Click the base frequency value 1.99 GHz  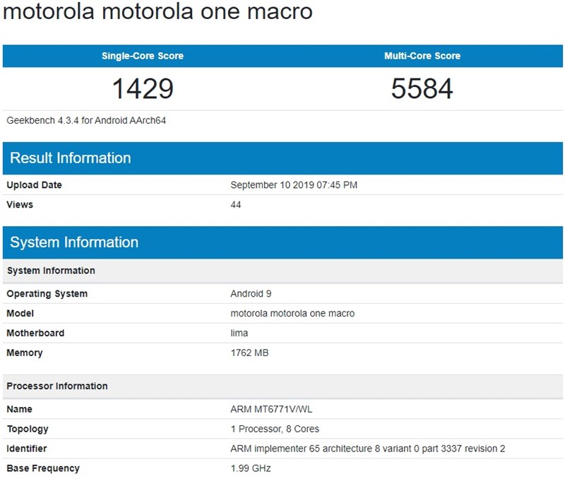point(251,468)
